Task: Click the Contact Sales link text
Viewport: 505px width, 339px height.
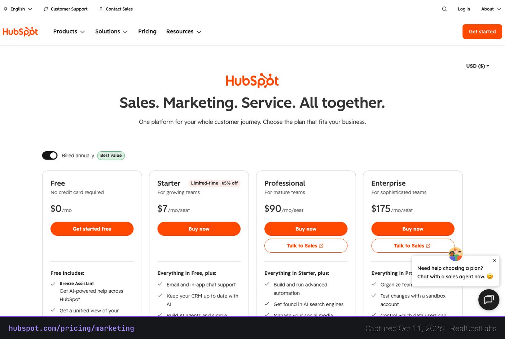Action: tap(119, 9)
